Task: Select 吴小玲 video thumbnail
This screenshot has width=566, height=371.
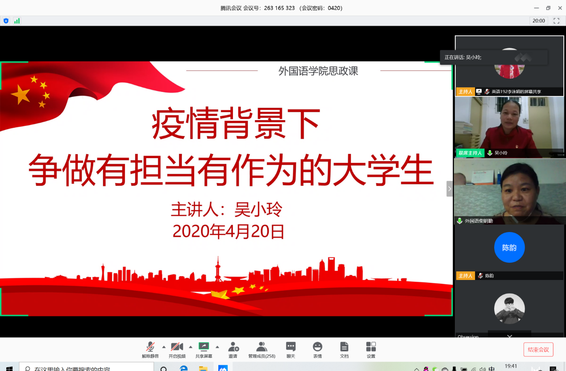Action: tap(510, 126)
